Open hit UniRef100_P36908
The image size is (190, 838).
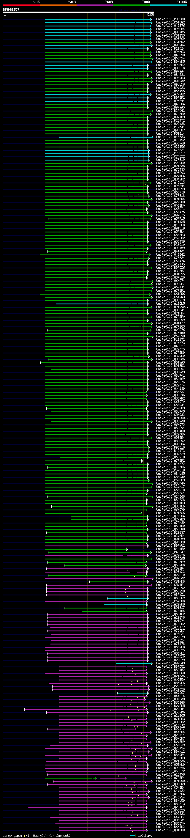170,19
